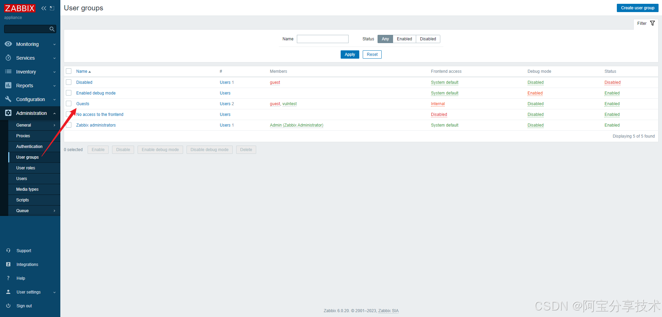The height and width of the screenshot is (317, 662).
Task: Click the Sign out power icon
Action: [x=8, y=306]
